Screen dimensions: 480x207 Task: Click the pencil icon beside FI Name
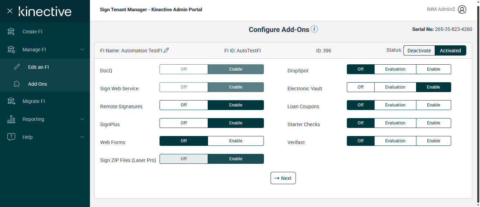pos(167,50)
